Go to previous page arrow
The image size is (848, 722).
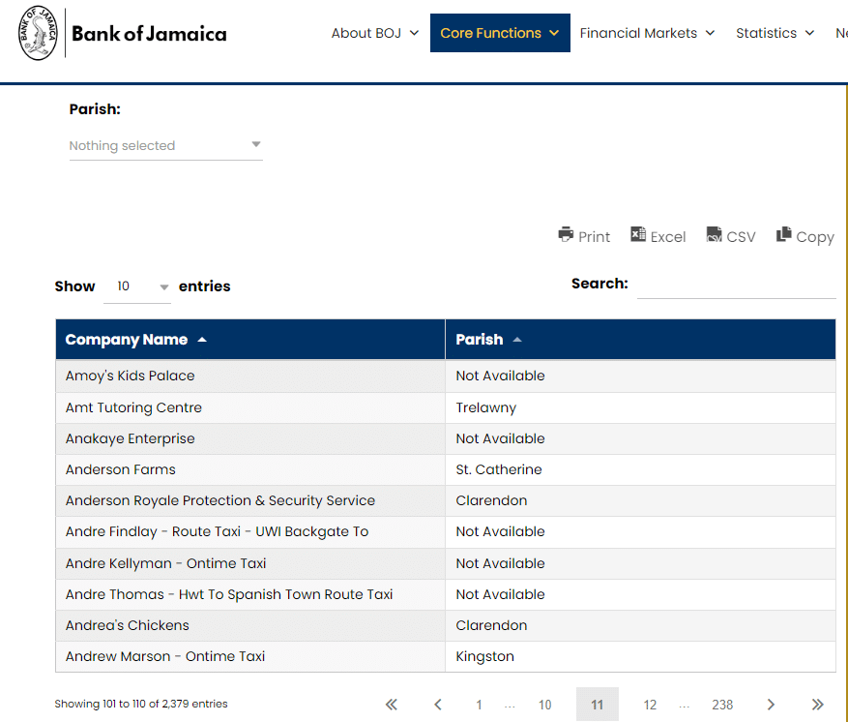click(438, 705)
